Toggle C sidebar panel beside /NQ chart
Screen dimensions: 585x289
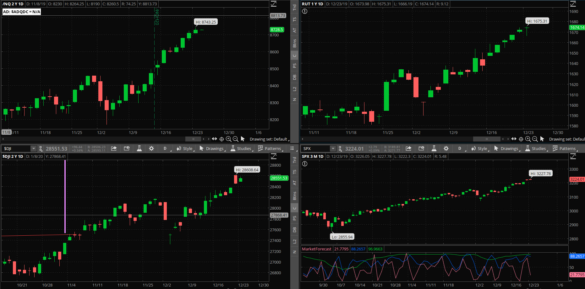tap(294, 56)
